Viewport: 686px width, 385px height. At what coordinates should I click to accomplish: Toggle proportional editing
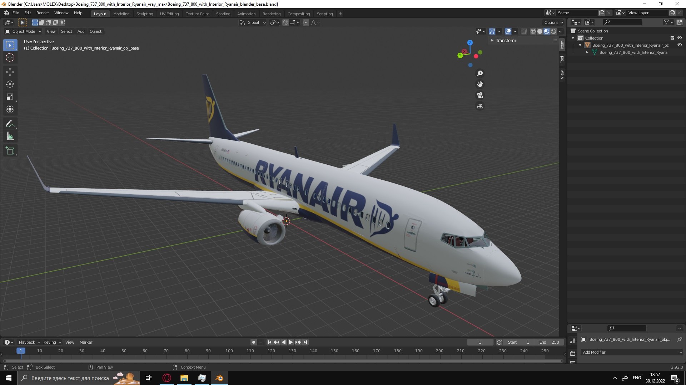pyautogui.click(x=306, y=22)
